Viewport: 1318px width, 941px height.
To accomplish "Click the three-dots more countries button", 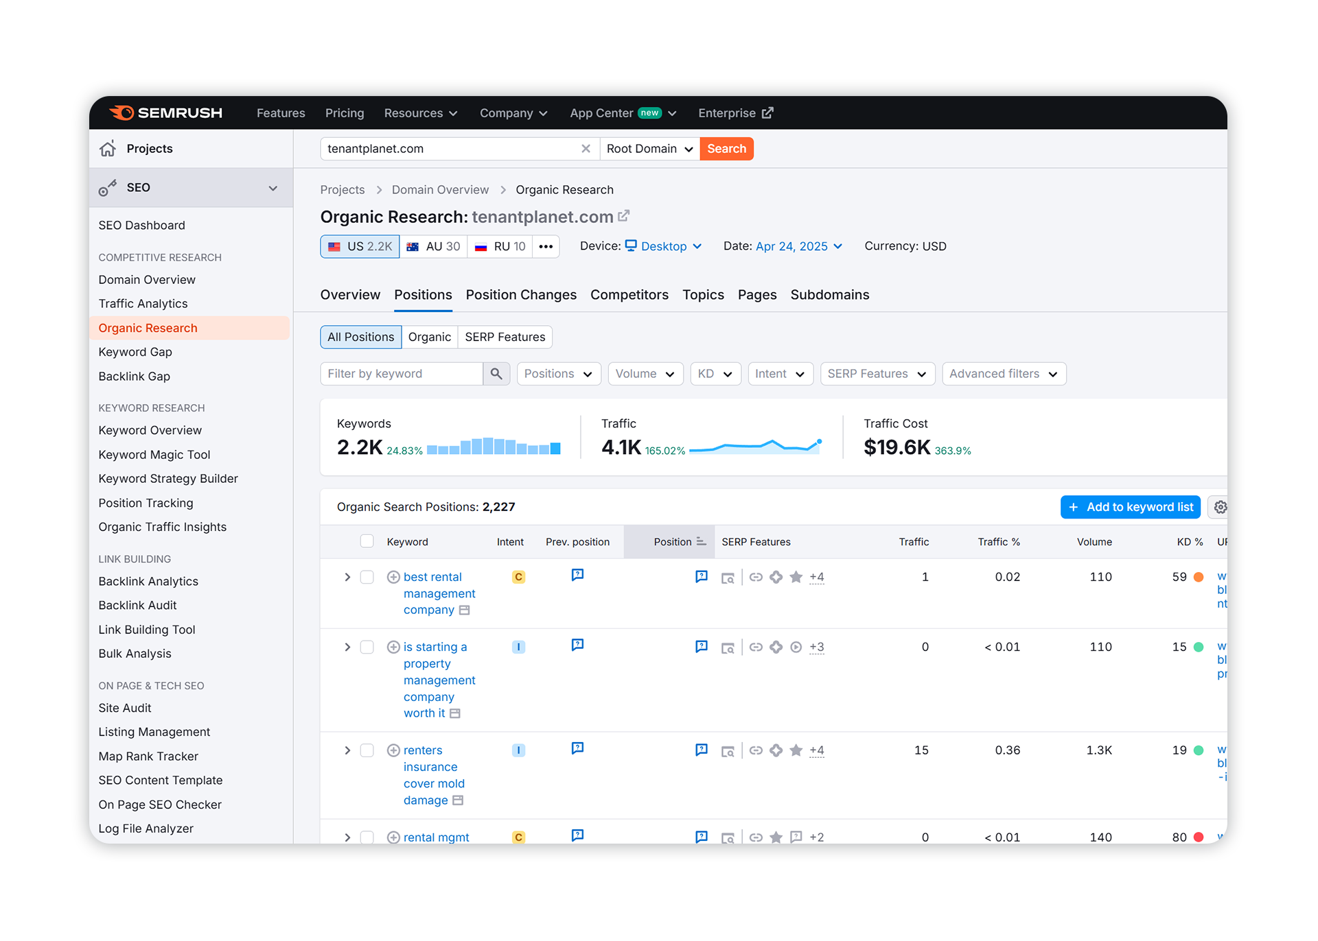I will [546, 246].
